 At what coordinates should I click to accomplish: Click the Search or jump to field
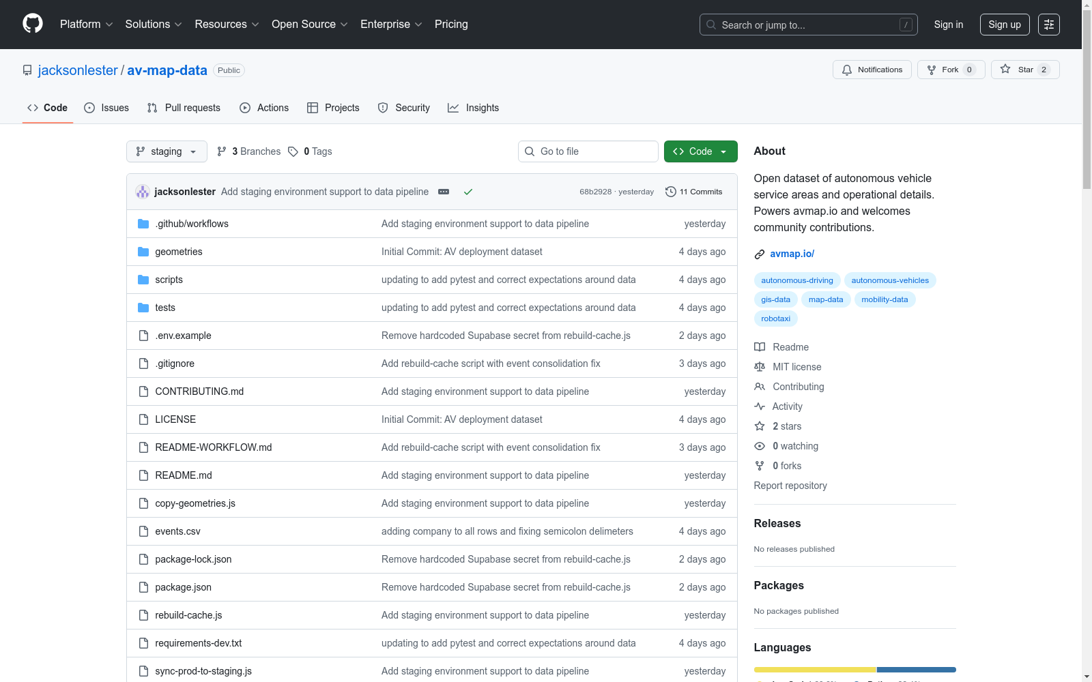pos(809,25)
